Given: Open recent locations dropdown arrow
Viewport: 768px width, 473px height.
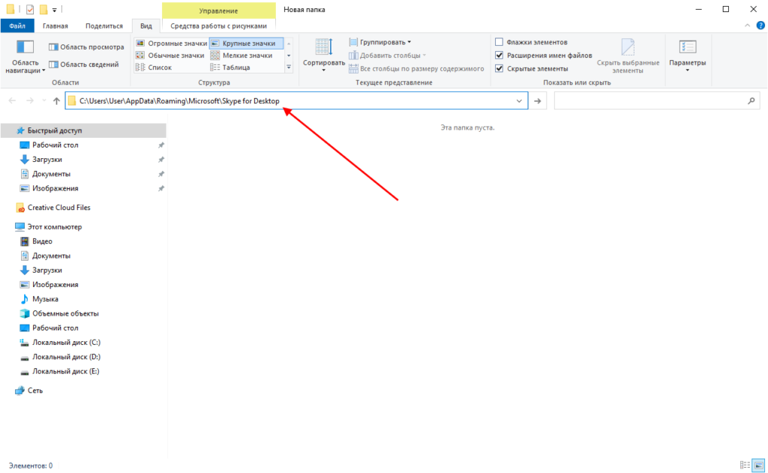Looking at the screenshot, I should pos(44,101).
